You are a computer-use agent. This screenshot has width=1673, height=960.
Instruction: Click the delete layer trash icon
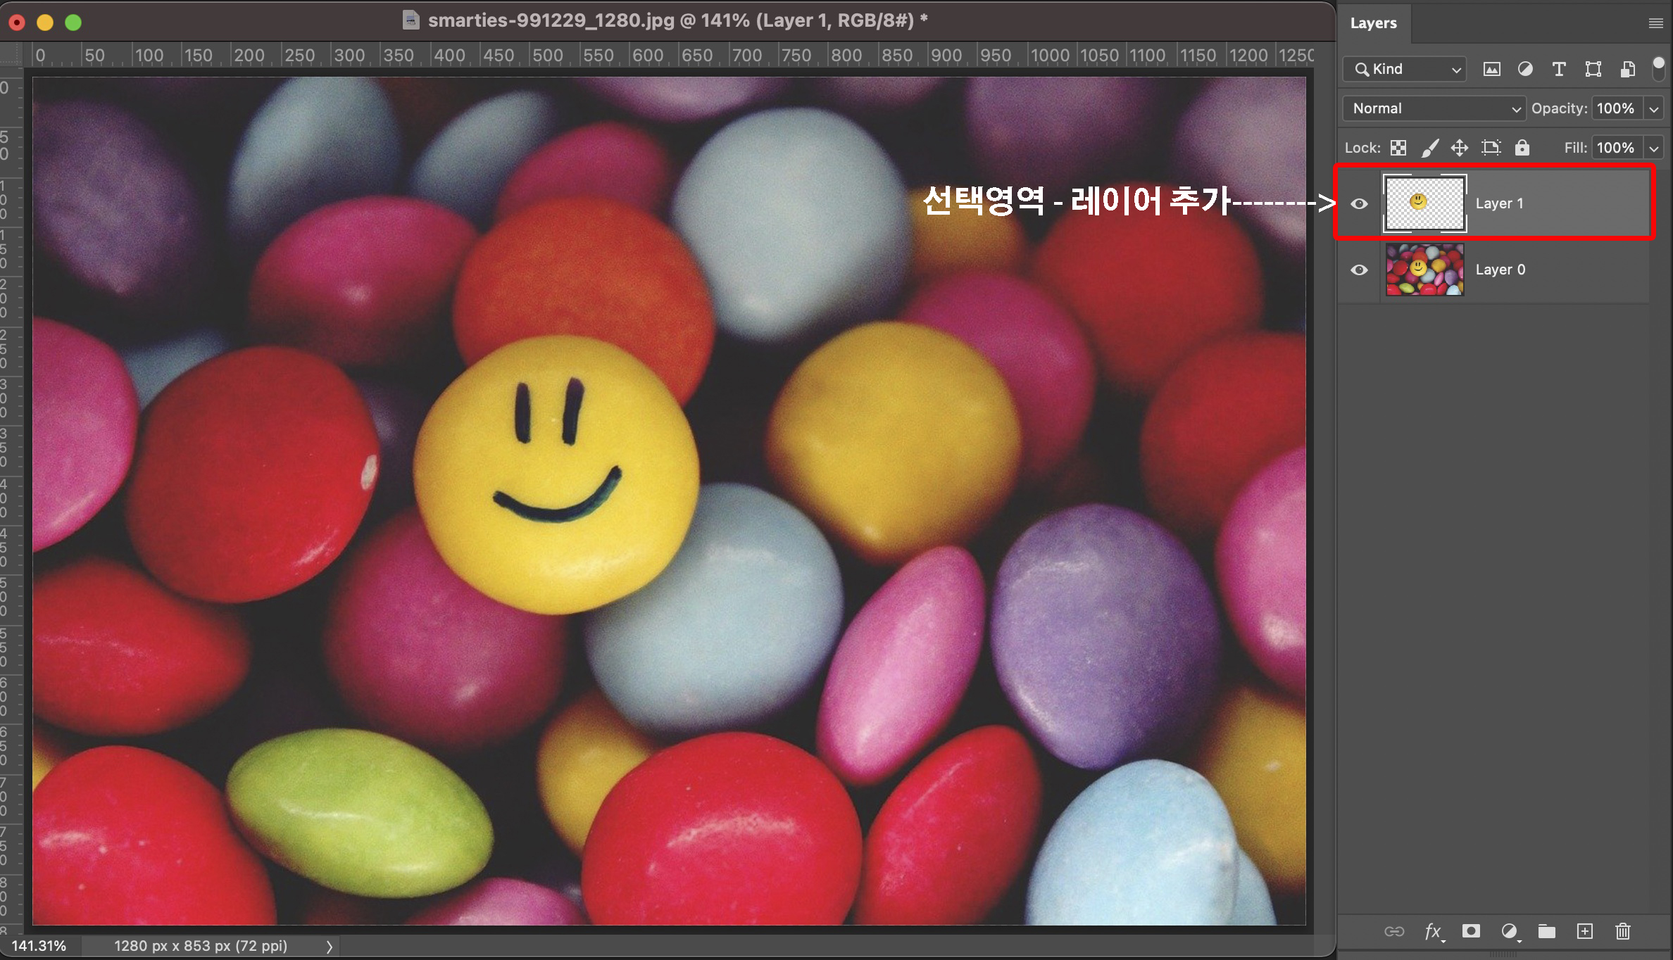[x=1623, y=932]
